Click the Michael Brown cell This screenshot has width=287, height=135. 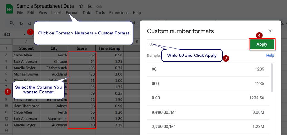[x=26, y=74]
